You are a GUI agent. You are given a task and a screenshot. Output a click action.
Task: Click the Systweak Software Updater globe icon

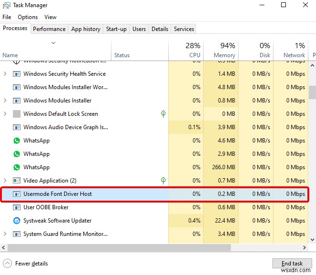(17, 221)
